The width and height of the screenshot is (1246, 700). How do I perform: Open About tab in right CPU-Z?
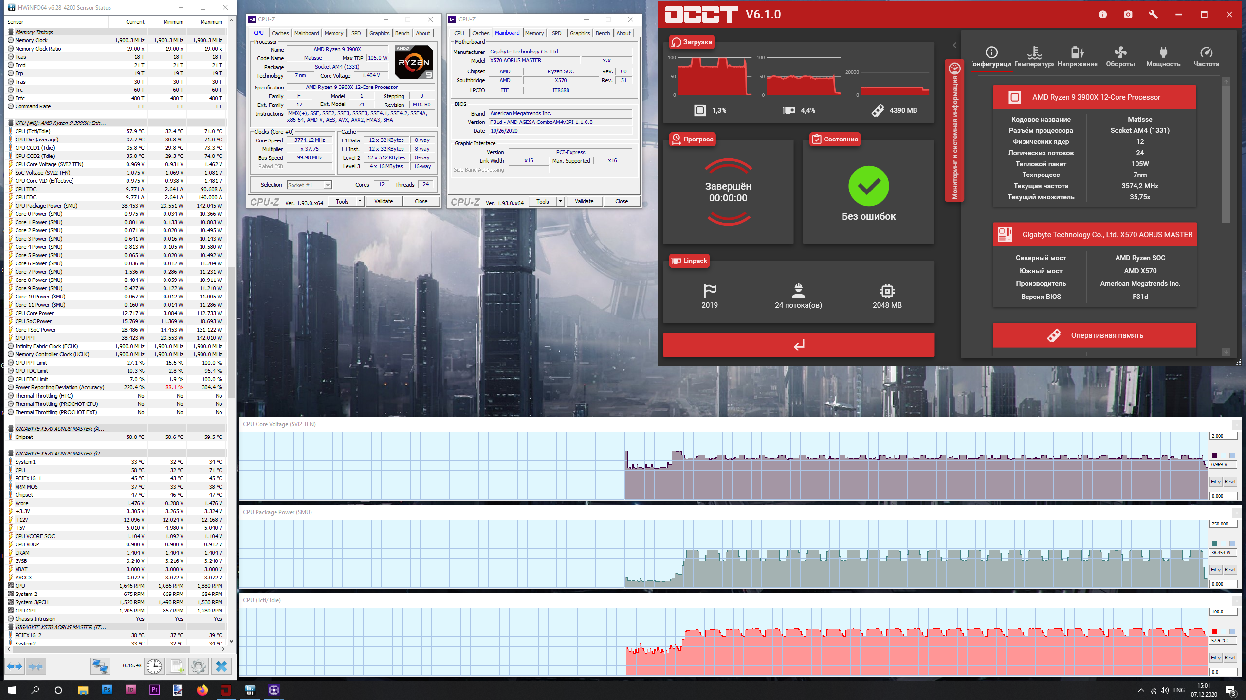[623, 33]
